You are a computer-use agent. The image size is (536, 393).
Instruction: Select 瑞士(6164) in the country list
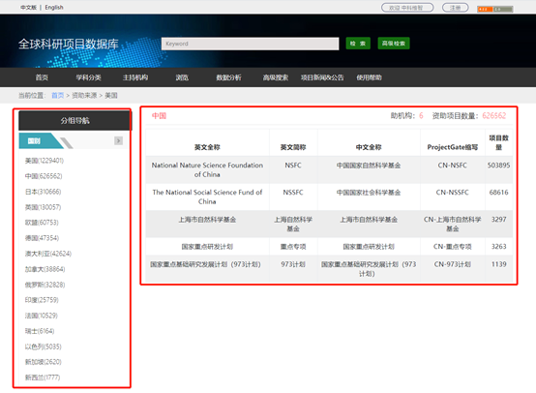tap(40, 331)
